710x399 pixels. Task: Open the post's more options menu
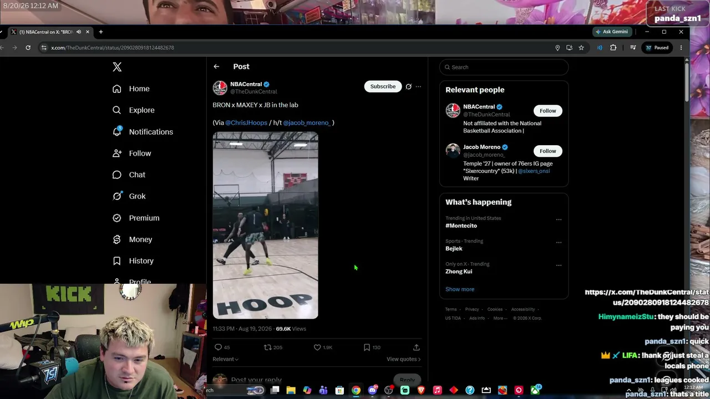coord(419,86)
